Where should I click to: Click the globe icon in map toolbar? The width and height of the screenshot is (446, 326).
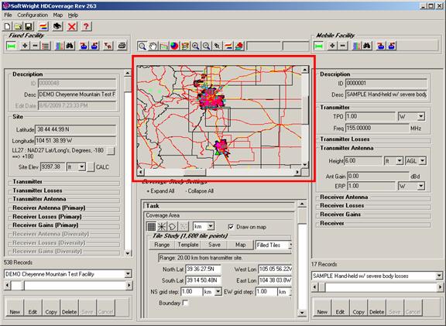coord(174,46)
